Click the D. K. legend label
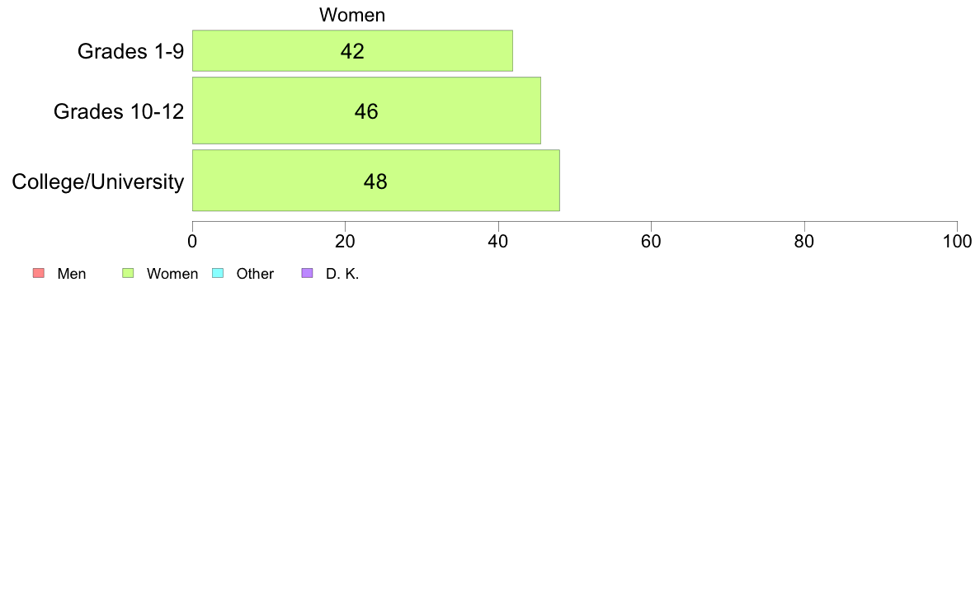 point(342,274)
